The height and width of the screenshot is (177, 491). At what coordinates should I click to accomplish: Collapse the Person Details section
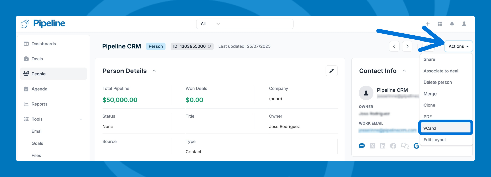click(154, 71)
